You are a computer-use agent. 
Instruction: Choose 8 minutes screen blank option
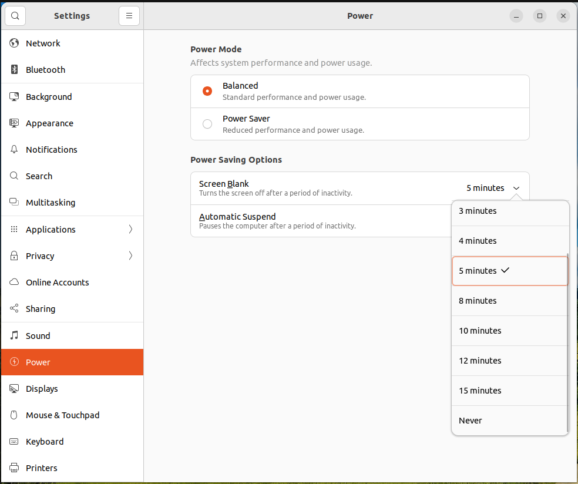(x=509, y=301)
